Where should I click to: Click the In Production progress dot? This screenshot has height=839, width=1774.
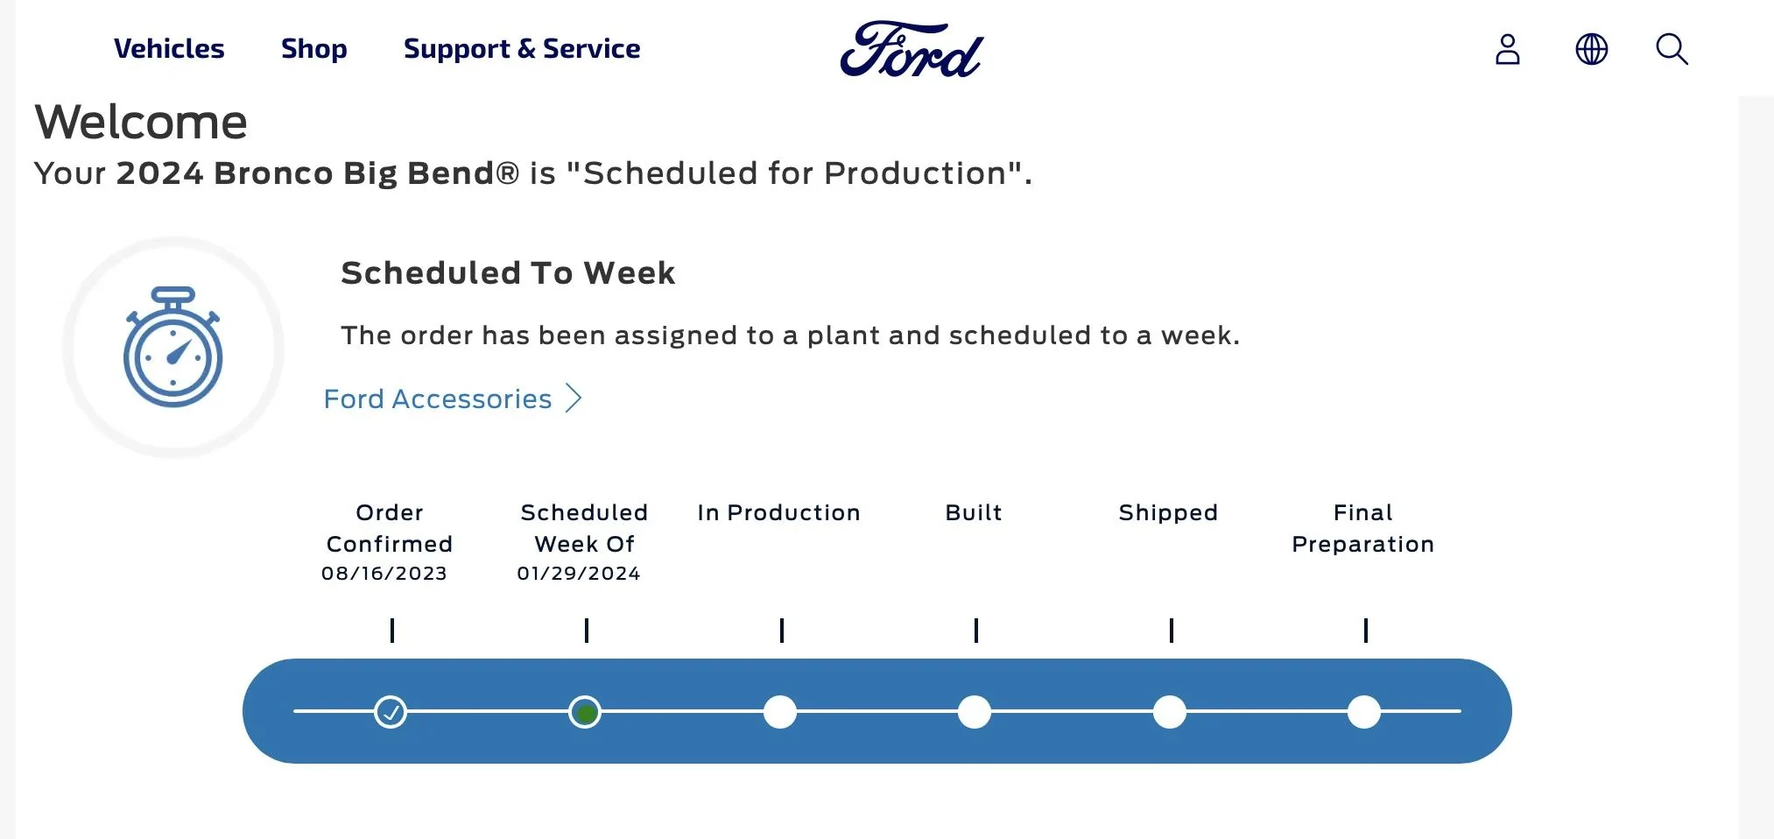(x=779, y=712)
